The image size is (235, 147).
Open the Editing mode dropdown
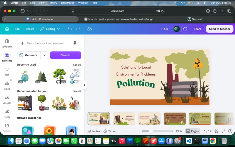pos(50,29)
